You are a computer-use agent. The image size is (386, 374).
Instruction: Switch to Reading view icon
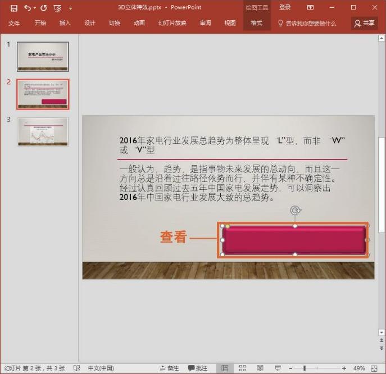[x=260, y=368]
